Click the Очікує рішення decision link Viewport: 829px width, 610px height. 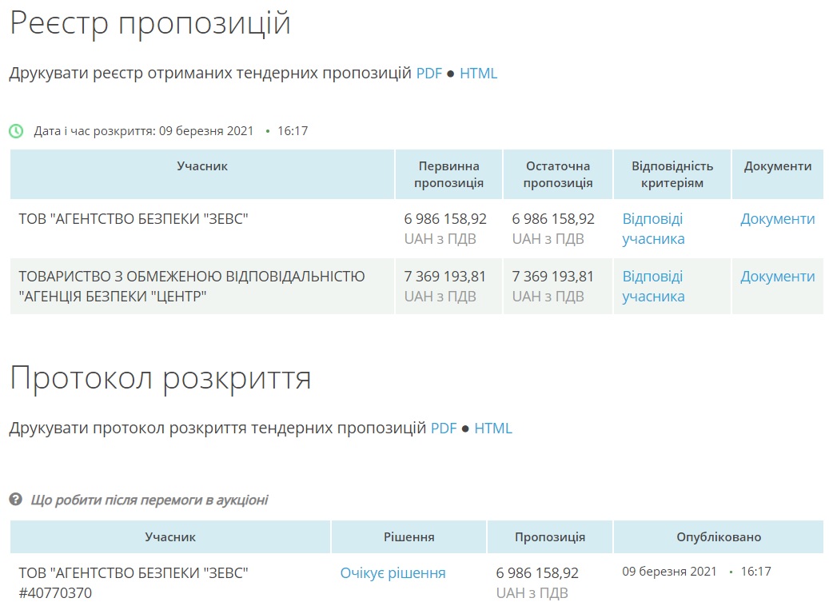[x=393, y=573]
